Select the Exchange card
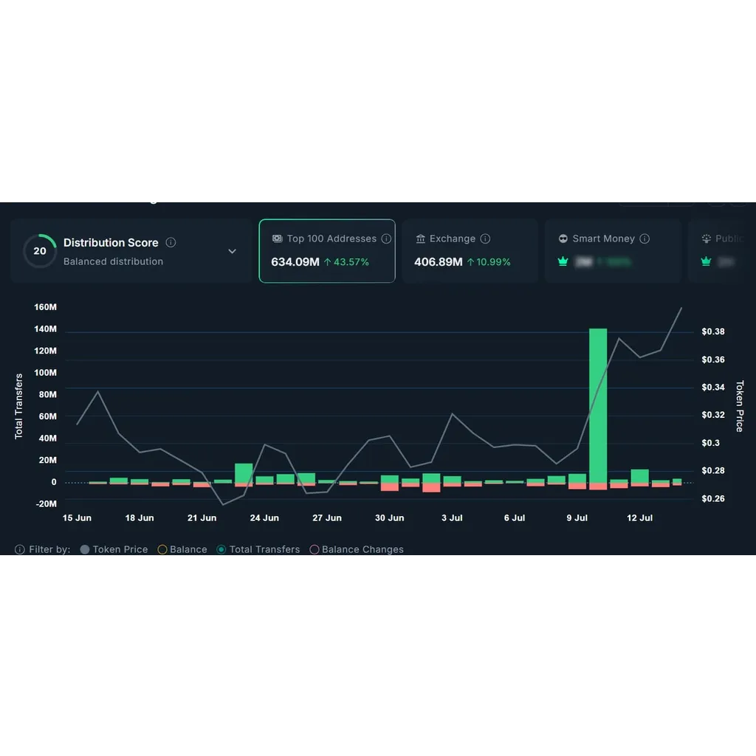Image resolution: width=756 pixels, height=756 pixels. coord(470,251)
